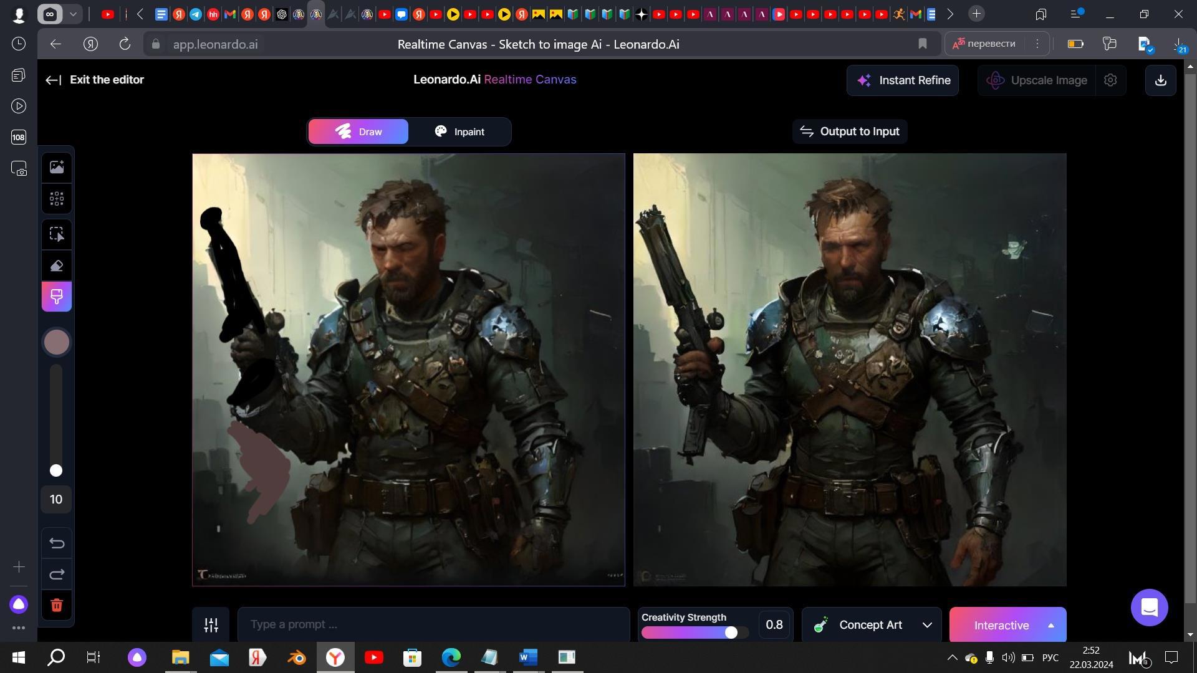Redo the last stroke
The width and height of the screenshot is (1197, 673).
[x=57, y=574]
